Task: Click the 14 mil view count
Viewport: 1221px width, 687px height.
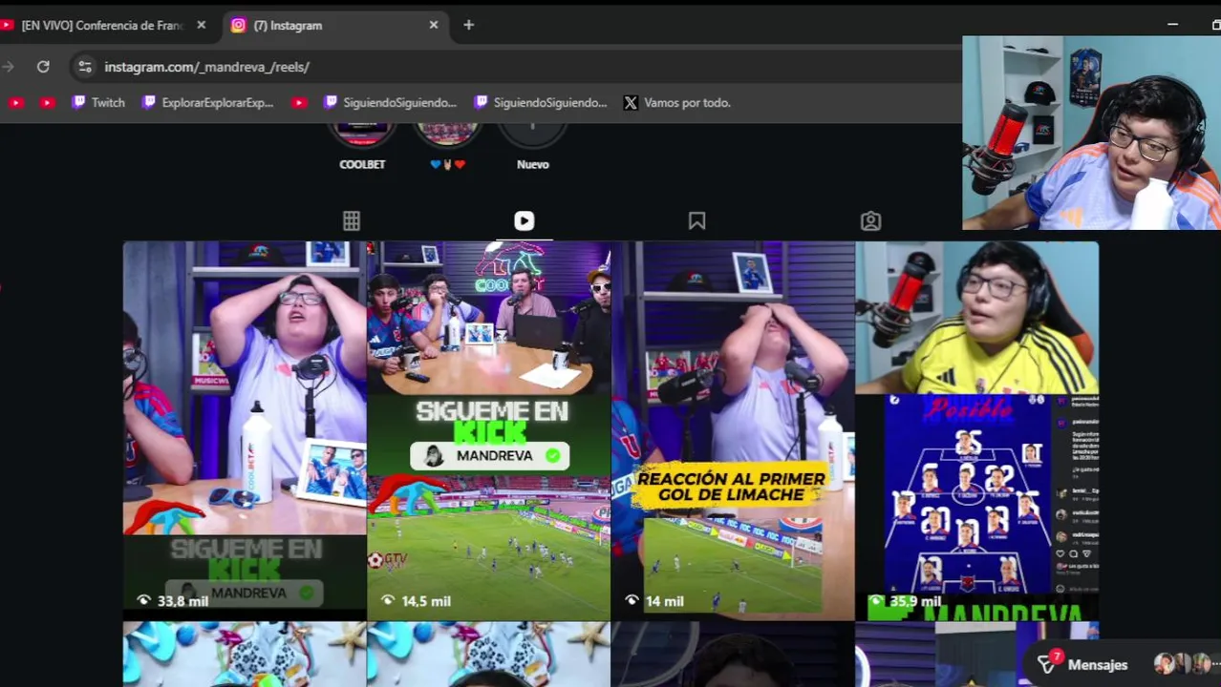Action: tap(654, 601)
